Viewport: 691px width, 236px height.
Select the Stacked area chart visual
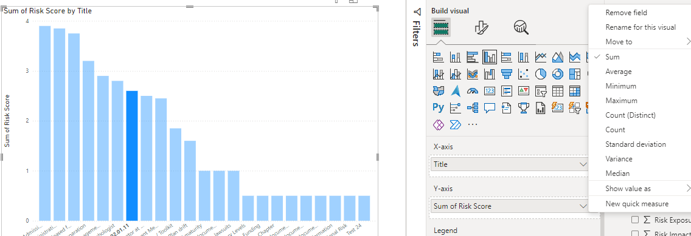[575, 56]
